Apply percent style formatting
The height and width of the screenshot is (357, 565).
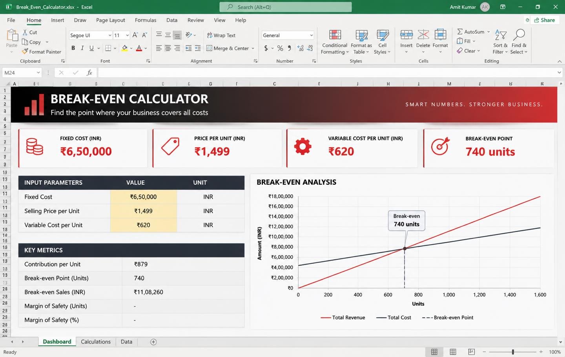[280, 48]
